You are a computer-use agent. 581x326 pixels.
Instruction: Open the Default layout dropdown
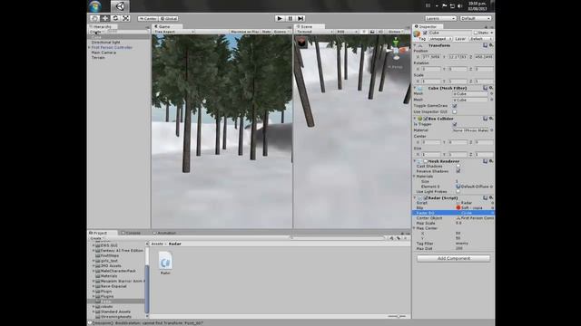[x=476, y=18]
